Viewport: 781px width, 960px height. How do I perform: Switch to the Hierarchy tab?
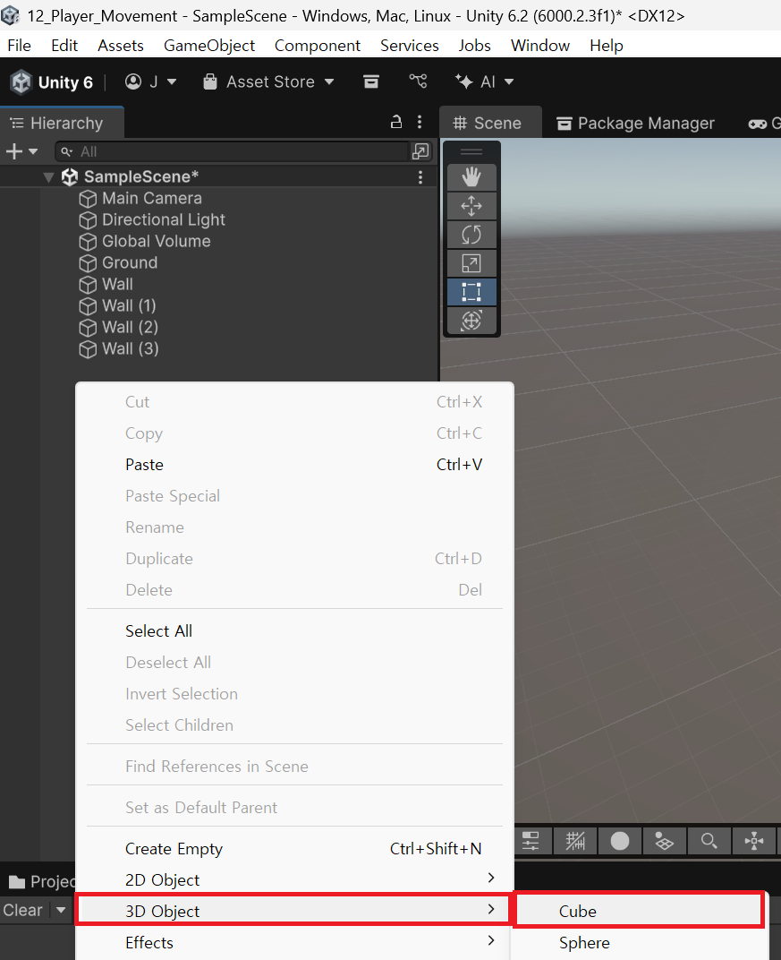62,123
